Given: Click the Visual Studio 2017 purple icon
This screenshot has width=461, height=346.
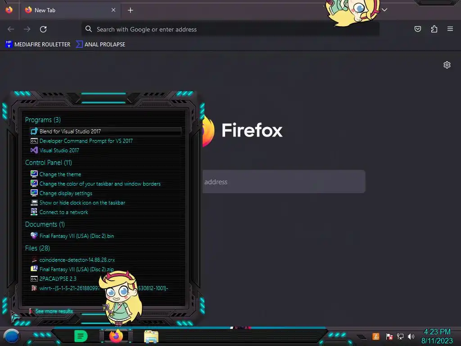Looking at the screenshot, I should click(x=34, y=150).
